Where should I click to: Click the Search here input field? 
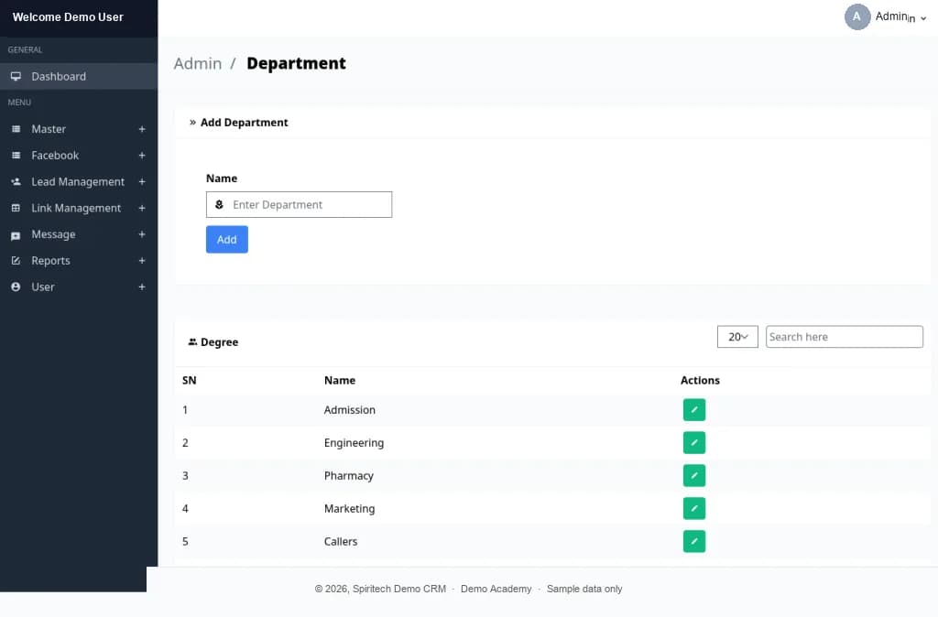point(844,337)
